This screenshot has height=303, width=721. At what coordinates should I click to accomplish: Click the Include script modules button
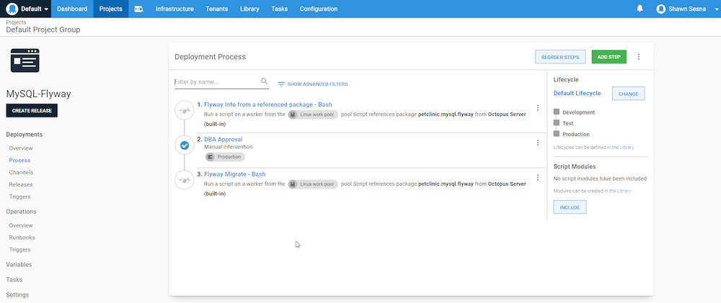570,207
